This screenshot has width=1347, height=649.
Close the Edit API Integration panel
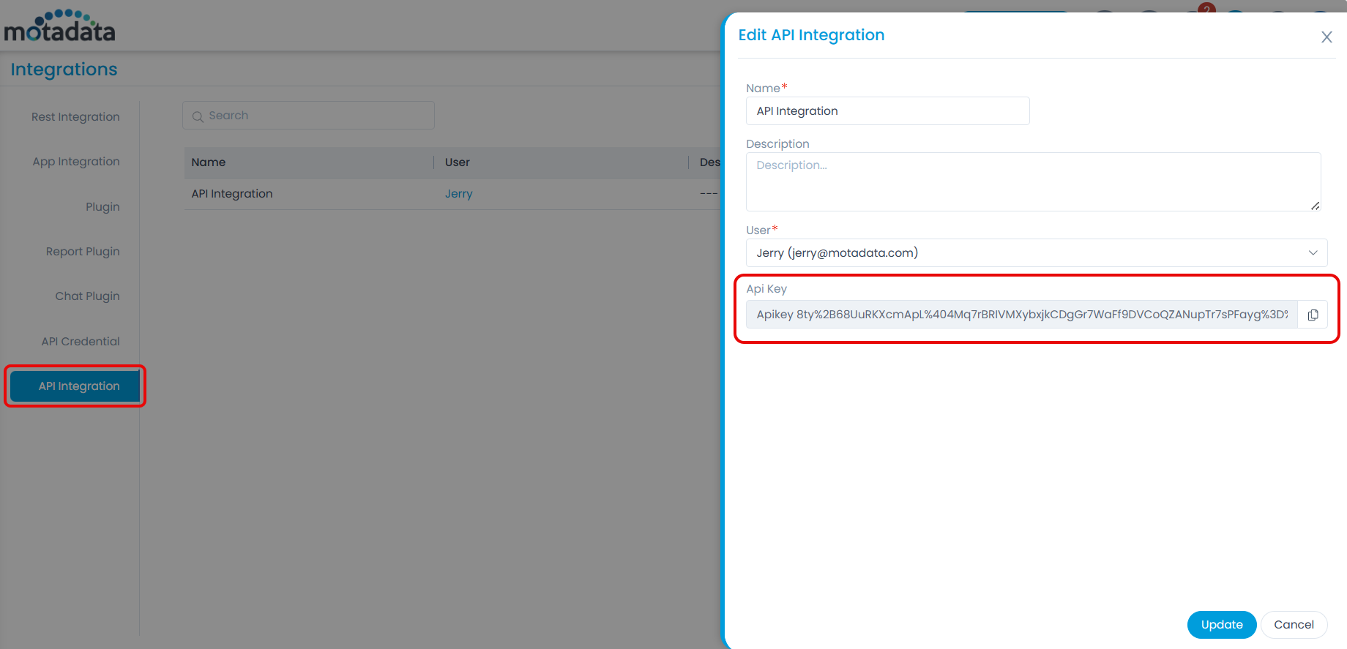point(1326,37)
